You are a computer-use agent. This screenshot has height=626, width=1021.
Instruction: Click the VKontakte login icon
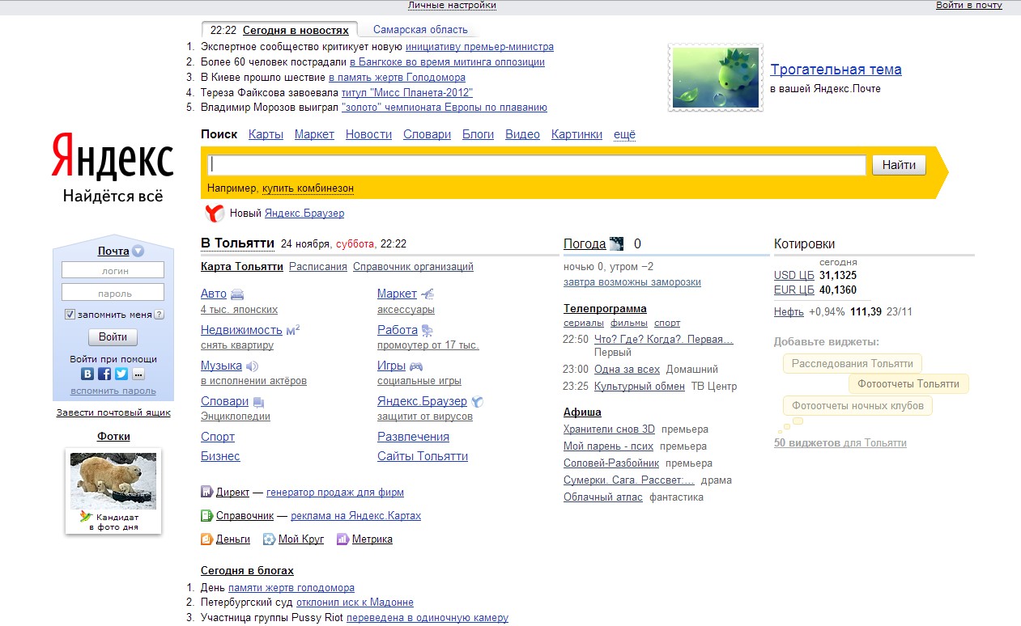[x=87, y=374]
